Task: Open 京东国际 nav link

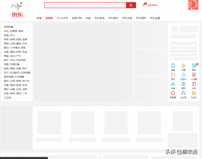Action: pos(141,18)
